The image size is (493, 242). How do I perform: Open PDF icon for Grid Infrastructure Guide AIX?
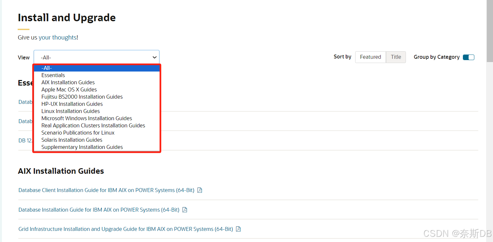[238, 229]
